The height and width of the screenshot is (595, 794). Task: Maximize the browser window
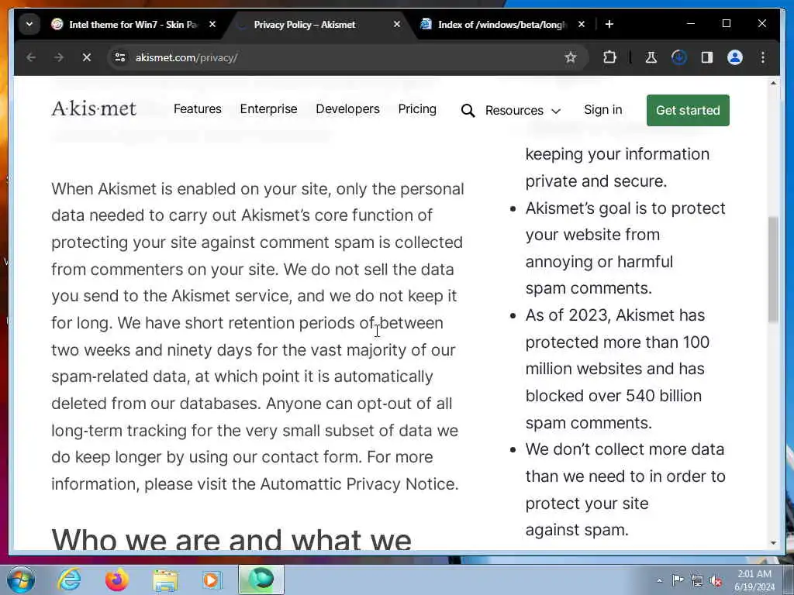[726, 24]
